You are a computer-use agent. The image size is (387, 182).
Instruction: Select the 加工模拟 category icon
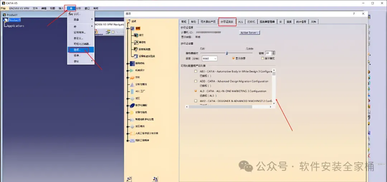tap(132, 126)
